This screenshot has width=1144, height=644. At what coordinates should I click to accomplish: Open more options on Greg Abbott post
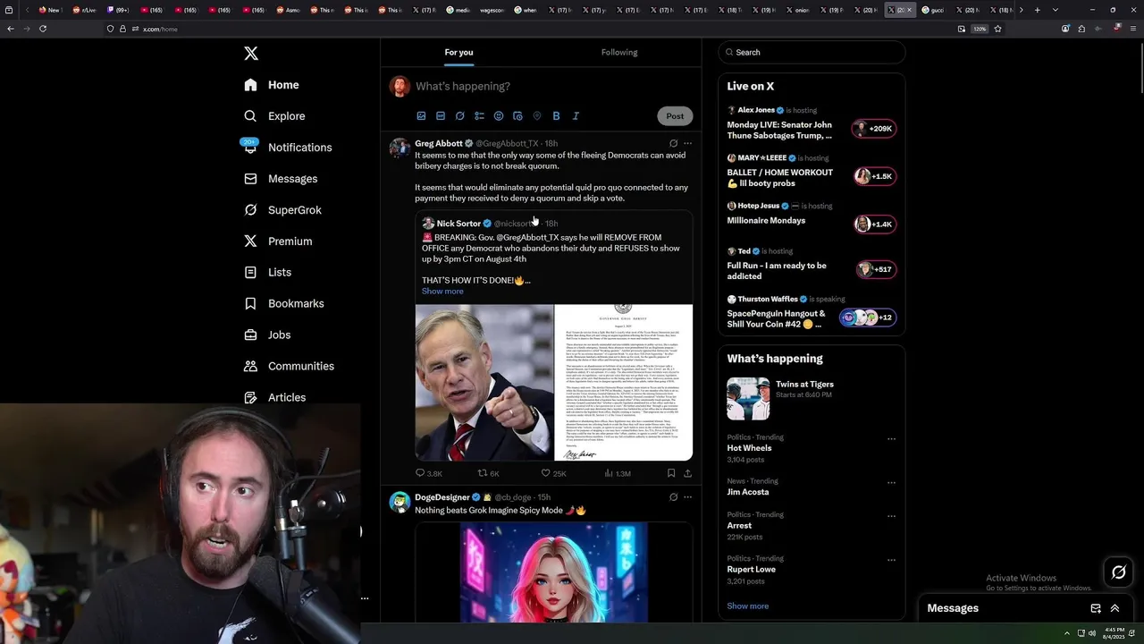[x=687, y=143]
